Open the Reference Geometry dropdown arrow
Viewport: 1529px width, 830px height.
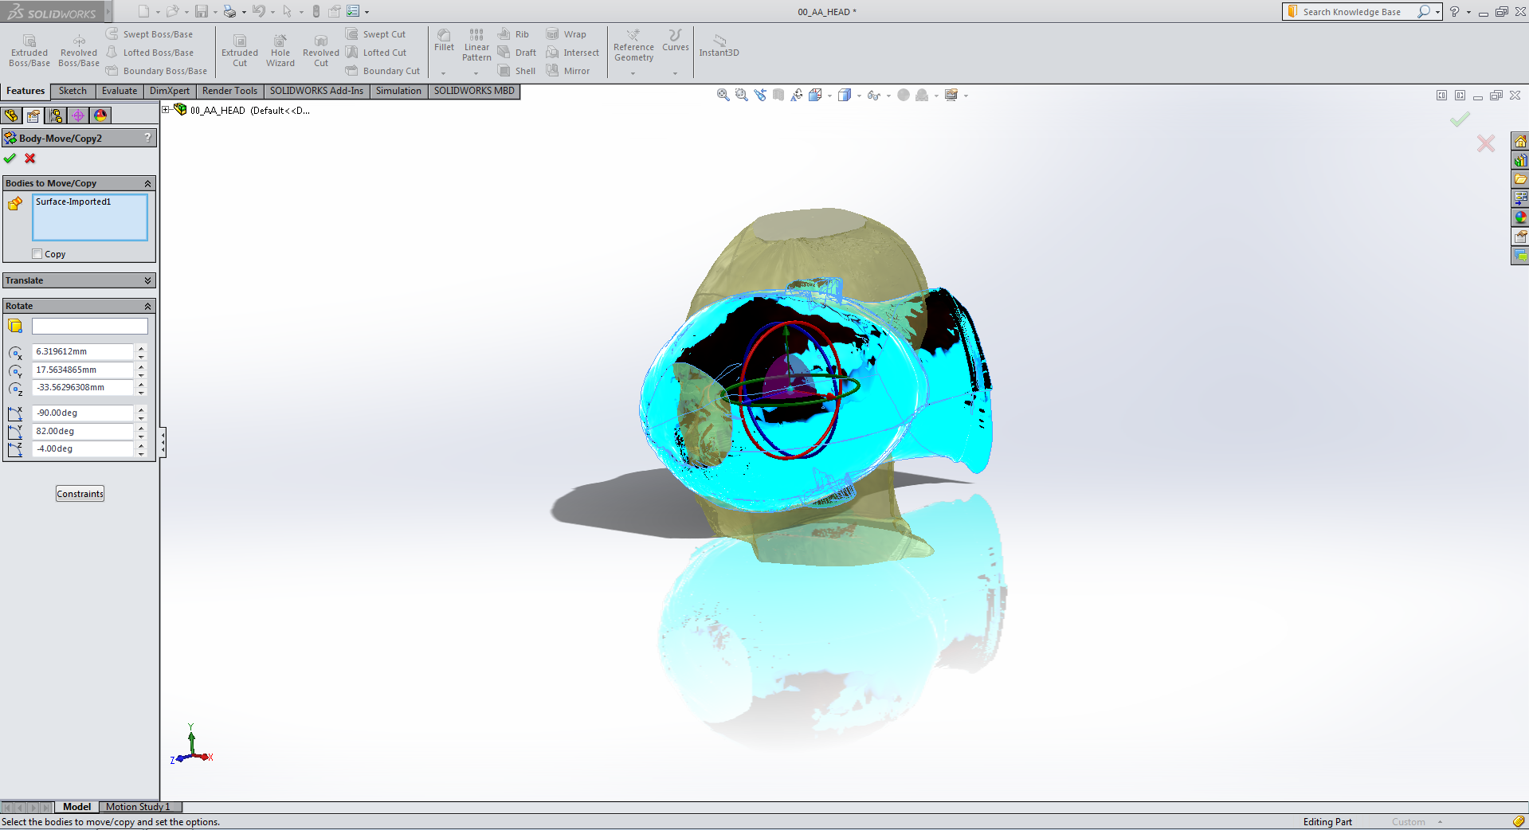(x=633, y=73)
